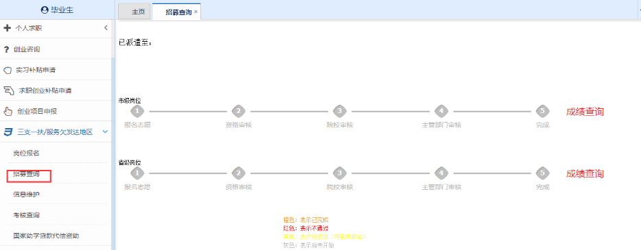
Task: Click the hand pointer icon for 创业项目申报
Action: (x=8, y=112)
